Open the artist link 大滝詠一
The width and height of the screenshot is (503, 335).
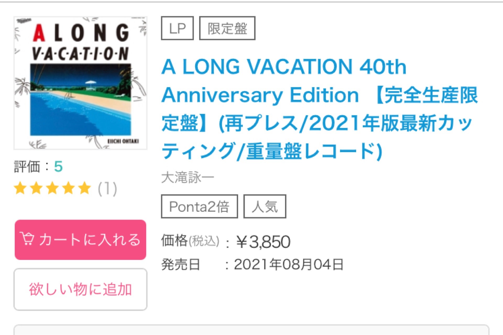[x=188, y=178]
